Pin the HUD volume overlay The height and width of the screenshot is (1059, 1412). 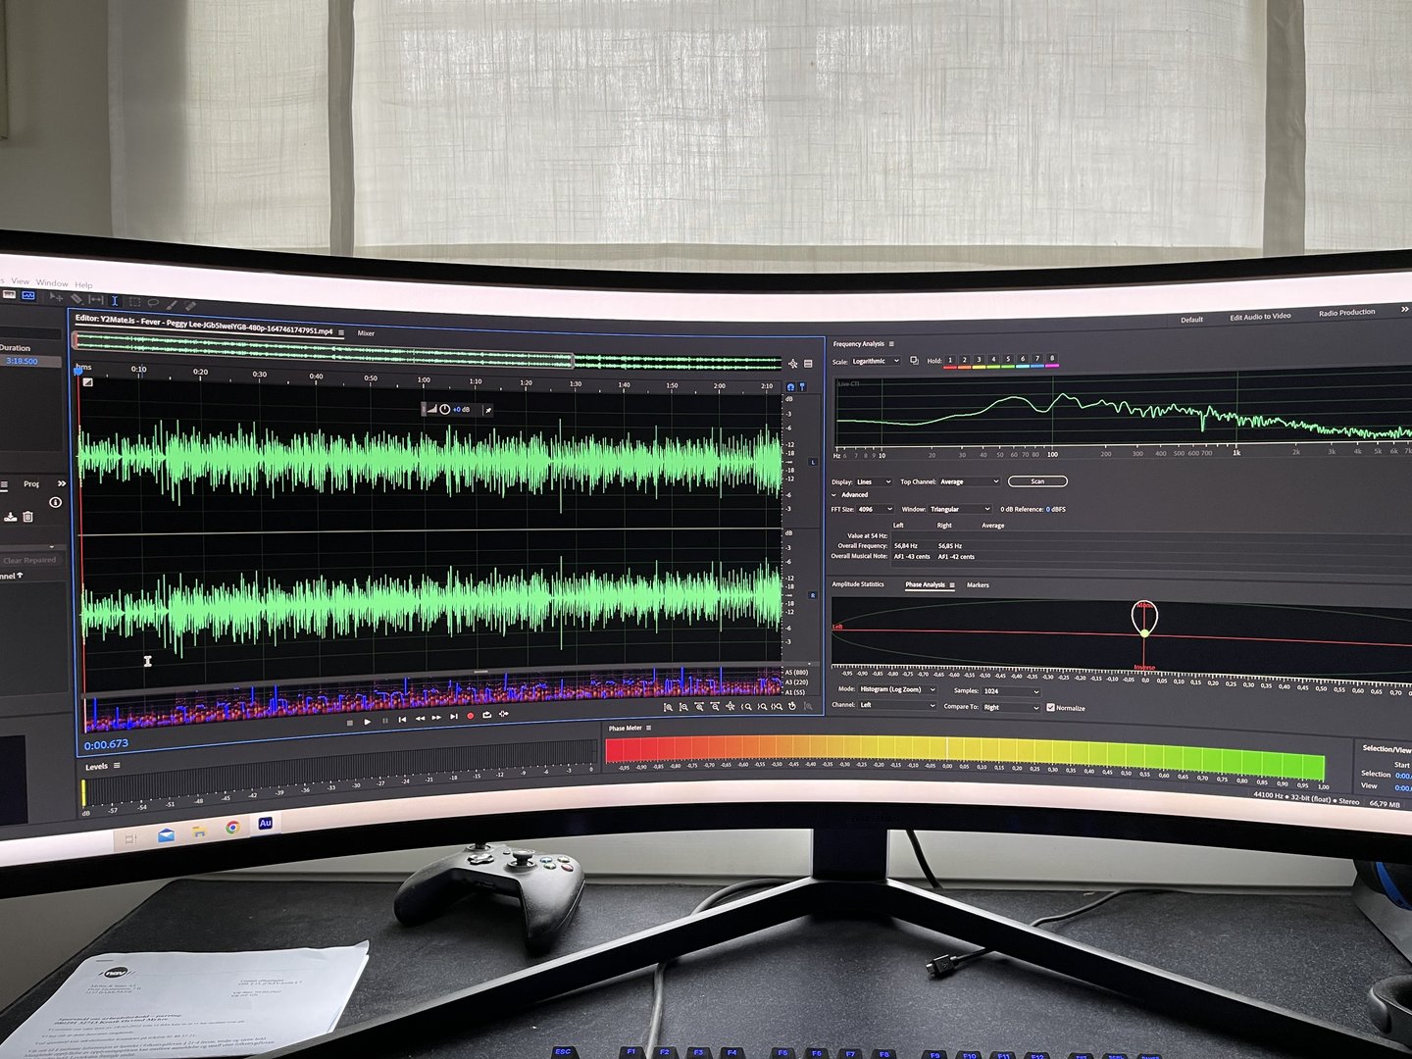pyautogui.click(x=487, y=410)
